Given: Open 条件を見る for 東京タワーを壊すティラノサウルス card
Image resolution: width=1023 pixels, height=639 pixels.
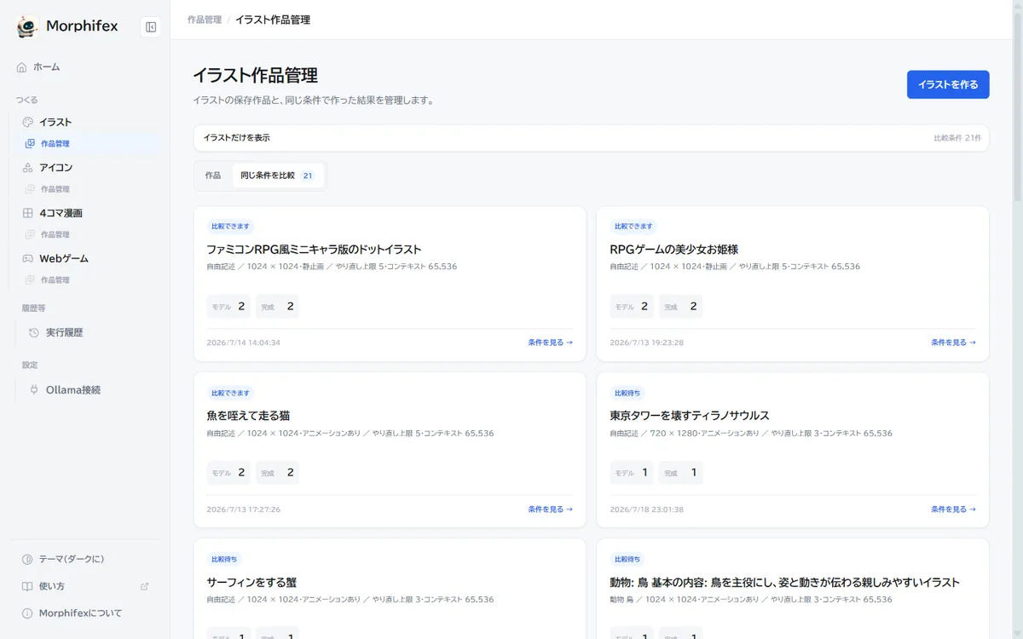Looking at the screenshot, I should pos(953,509).
